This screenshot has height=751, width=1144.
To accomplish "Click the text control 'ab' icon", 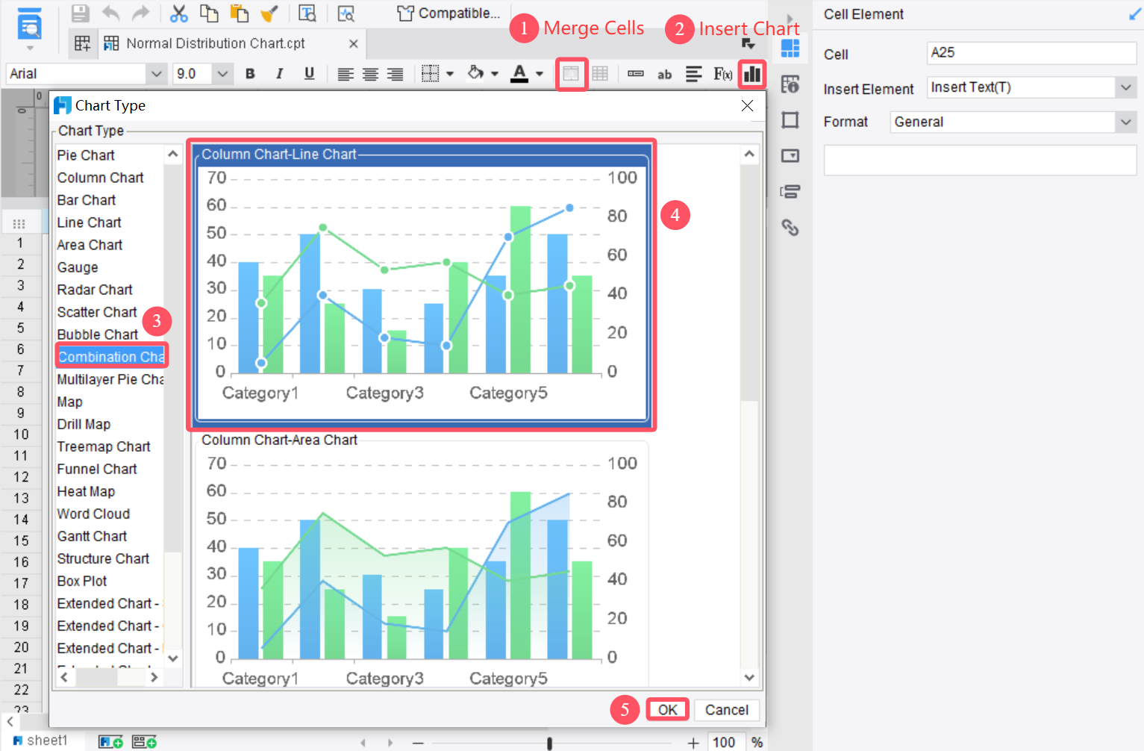I will pos(664,74).
